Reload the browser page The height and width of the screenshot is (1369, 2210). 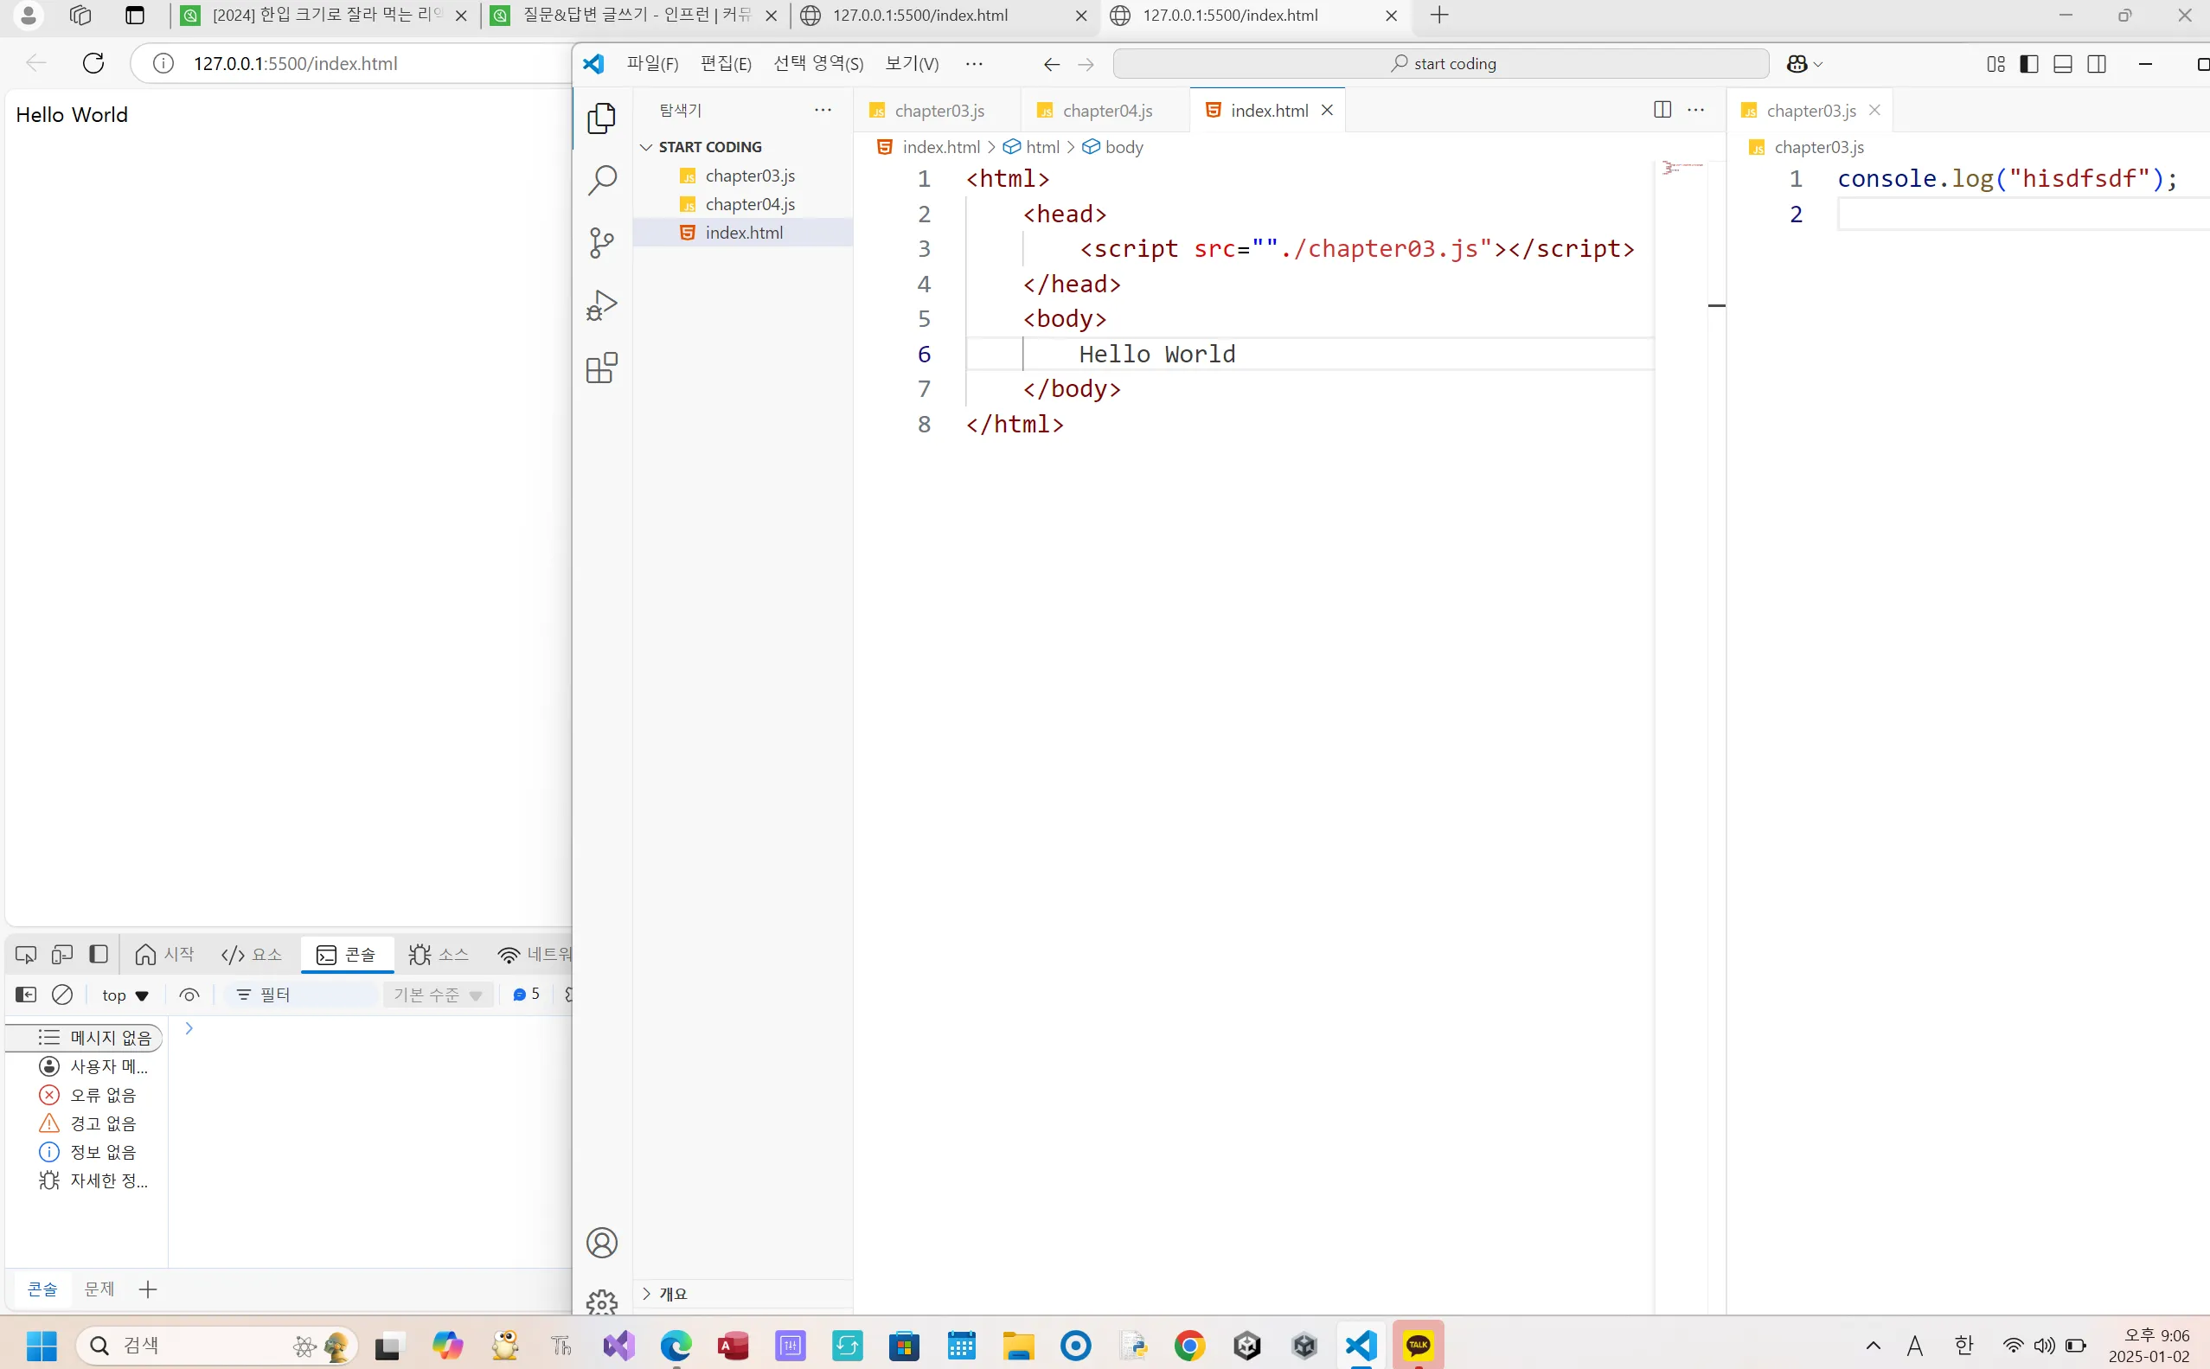[x=93, y=62]
